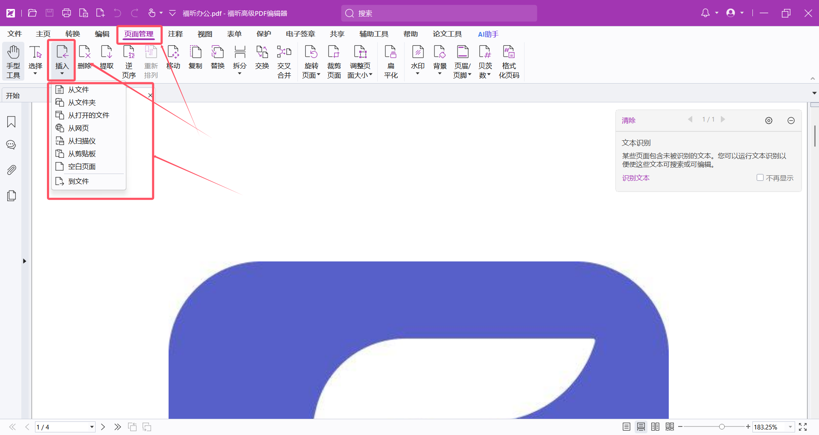Screen dimensions: 819x435
Task: Choose 空白页面 from Insert menu
Action: click(x=88, y=166)
